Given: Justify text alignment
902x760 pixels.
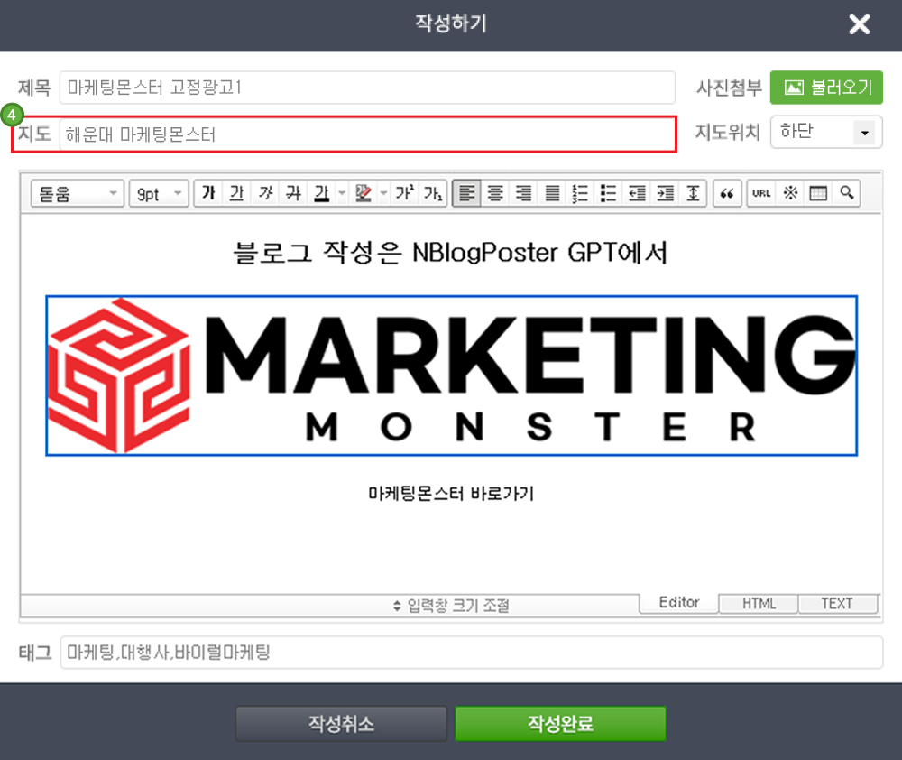Looking at the screenshot, I should pos(552,193).
